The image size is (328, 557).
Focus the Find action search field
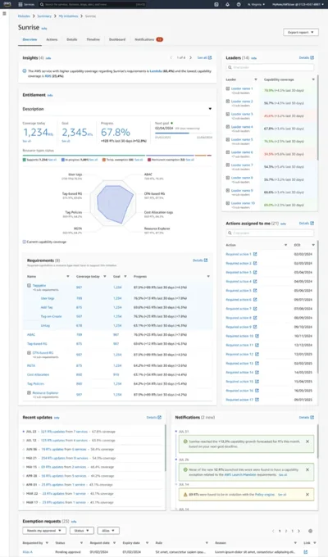(x=270, y=233)
